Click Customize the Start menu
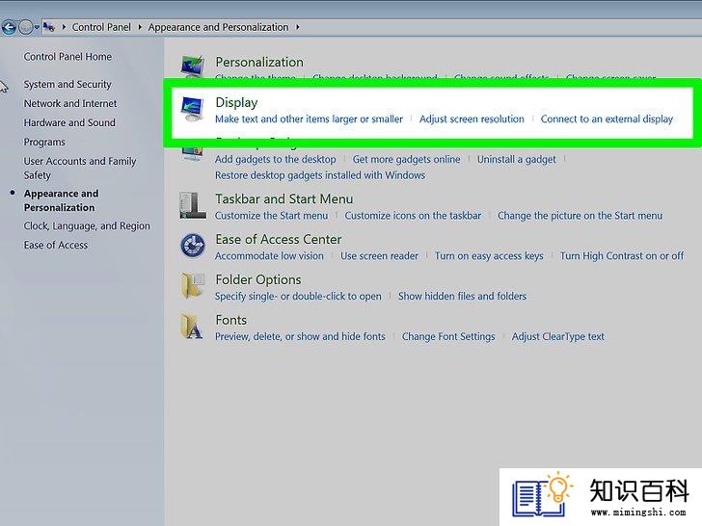The width and height of the screenshot is (702, 526). [271, 216]
